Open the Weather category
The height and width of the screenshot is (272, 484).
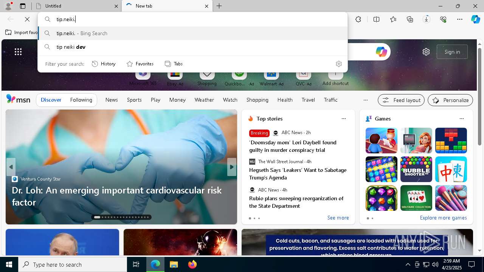pyautogui.click(x=204, y=100)
